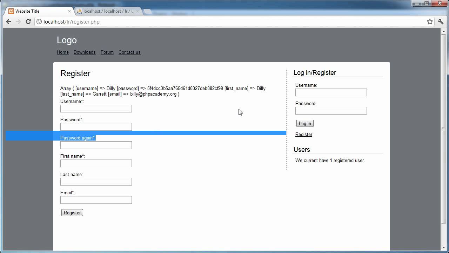449x253 pixels.
Task: Switch to the localhost / localhost tab
Action: (108, 11)
